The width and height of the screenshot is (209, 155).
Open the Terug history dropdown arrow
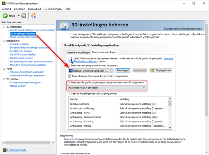click(19, 16)
